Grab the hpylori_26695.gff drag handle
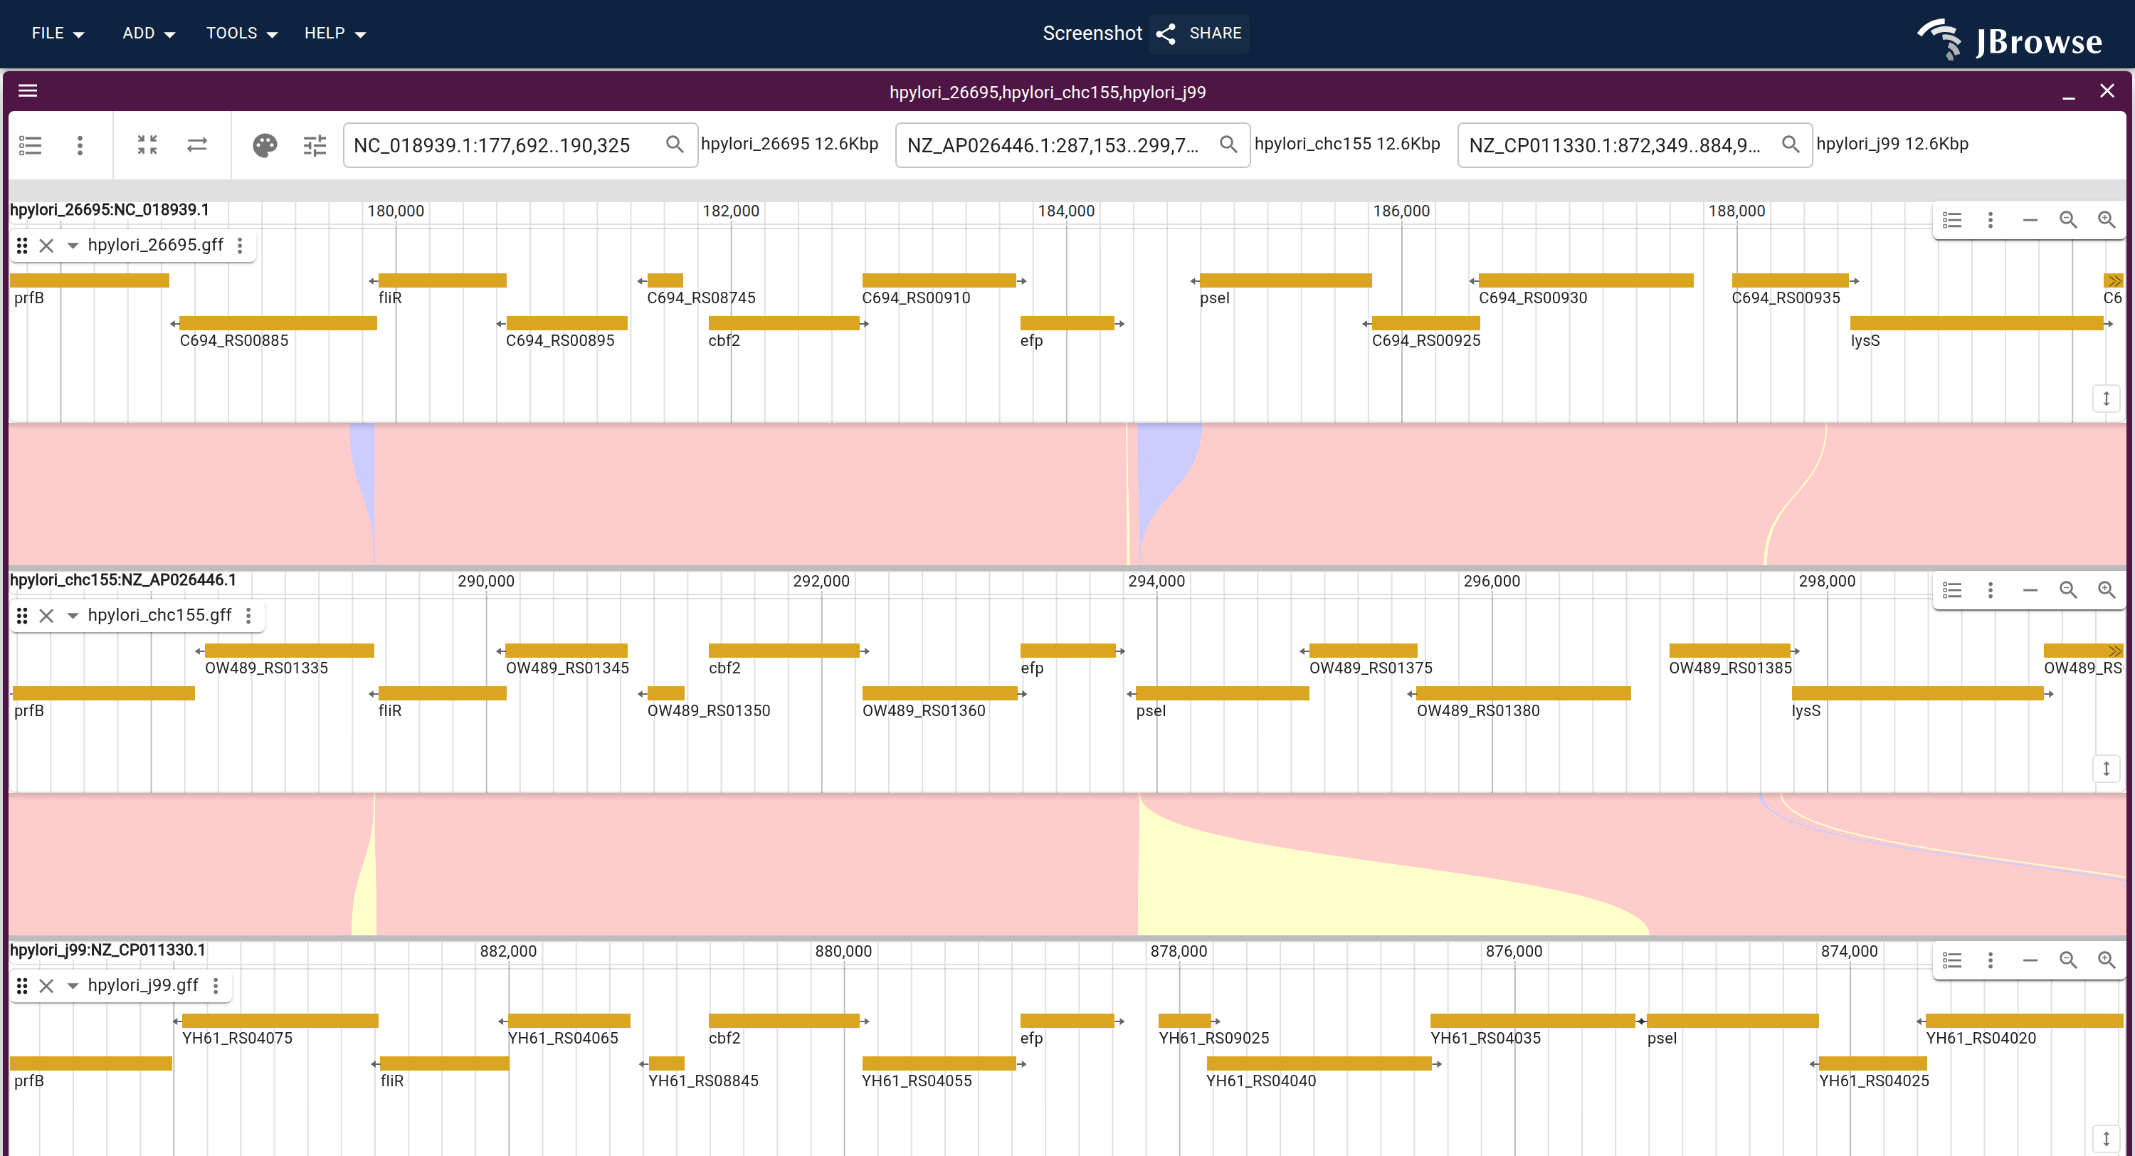This screenshot has height=1156, width=2135. (x=22, y=246)
